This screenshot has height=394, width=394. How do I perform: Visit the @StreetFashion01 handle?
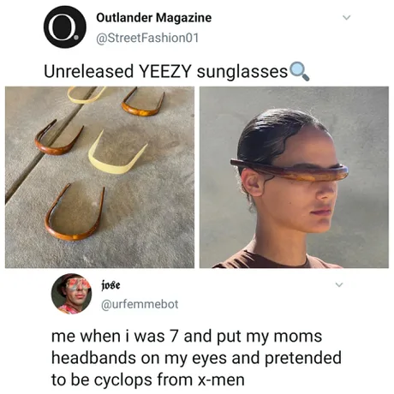147,38
